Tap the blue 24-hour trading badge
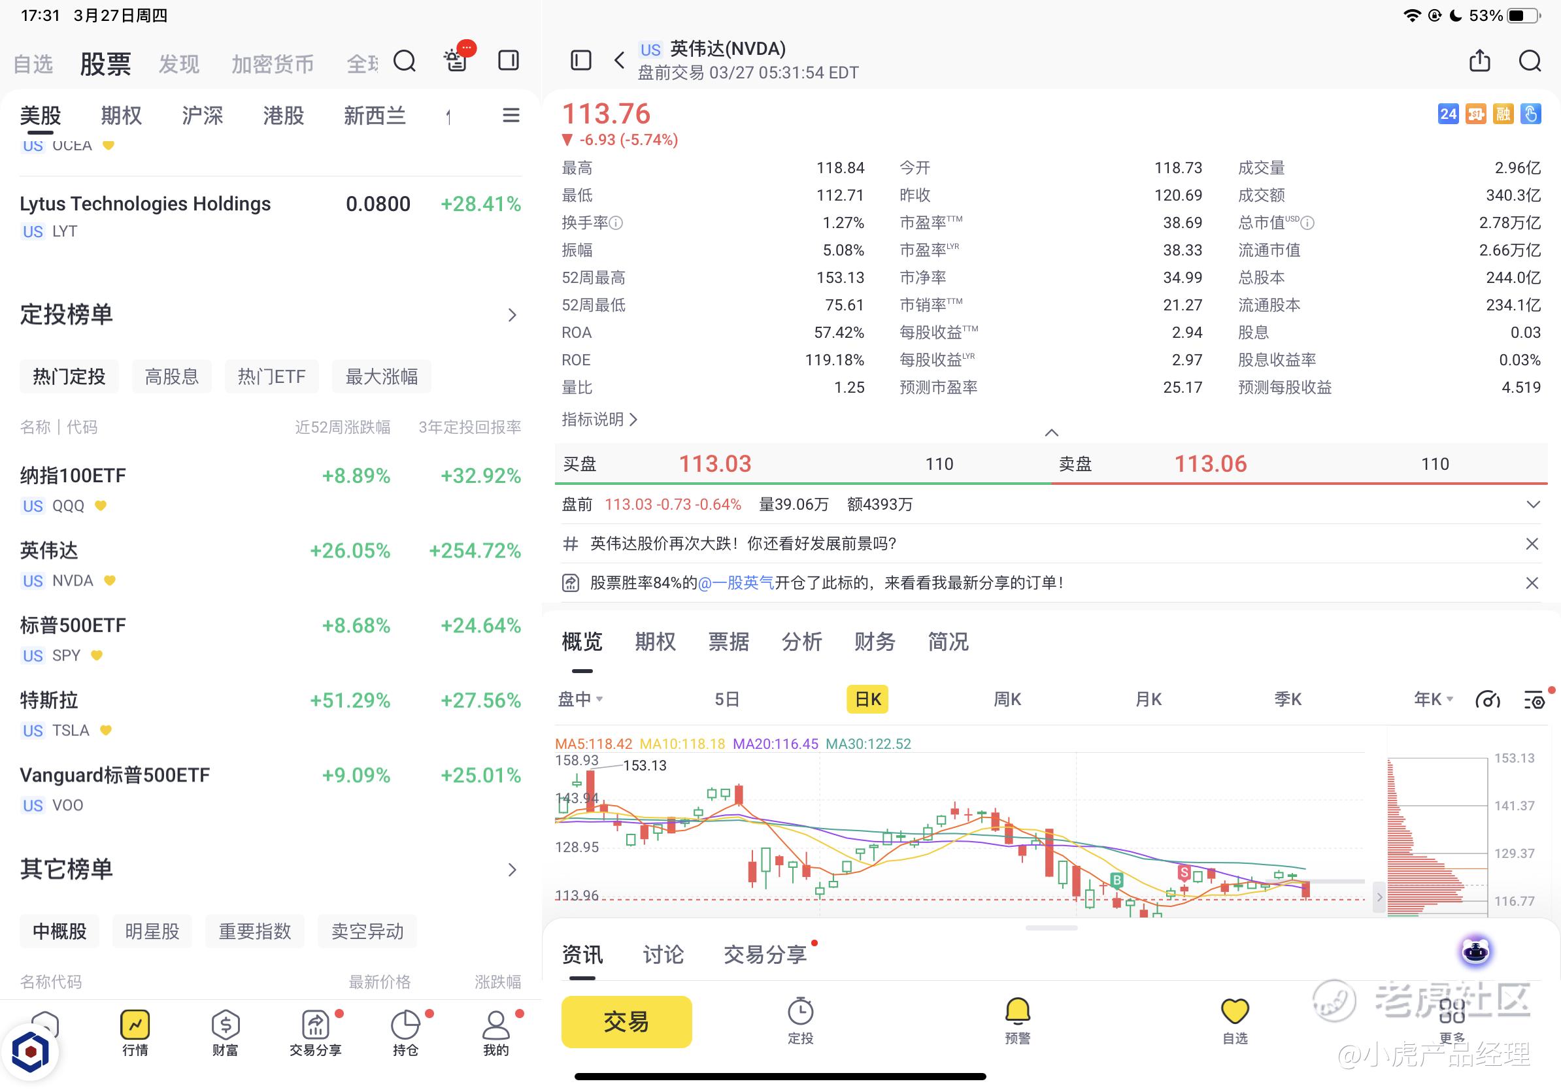This screenshot has width=1561, height=1090. pyautogui.click(x=1448, y=114)
